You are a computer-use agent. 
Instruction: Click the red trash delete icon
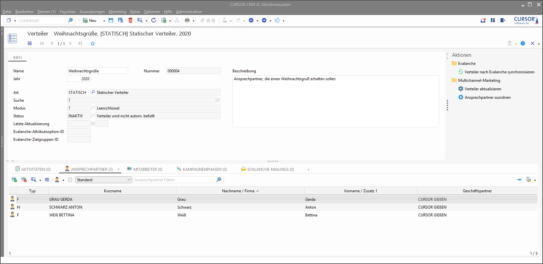(130, 21)
